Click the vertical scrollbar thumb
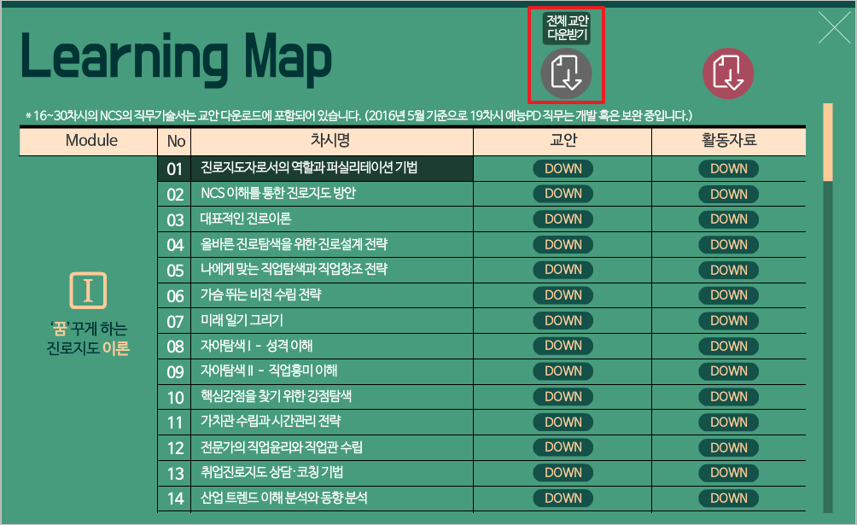 pos(827,142)
